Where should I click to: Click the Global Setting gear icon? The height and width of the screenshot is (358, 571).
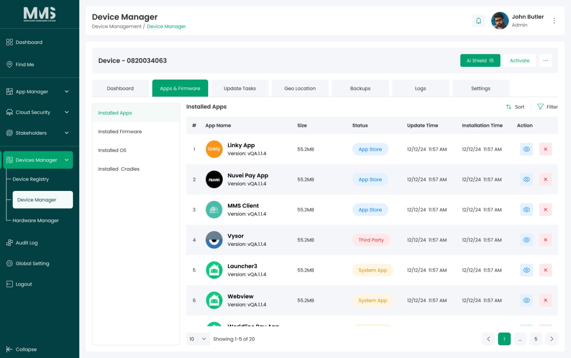click(9, 263)
